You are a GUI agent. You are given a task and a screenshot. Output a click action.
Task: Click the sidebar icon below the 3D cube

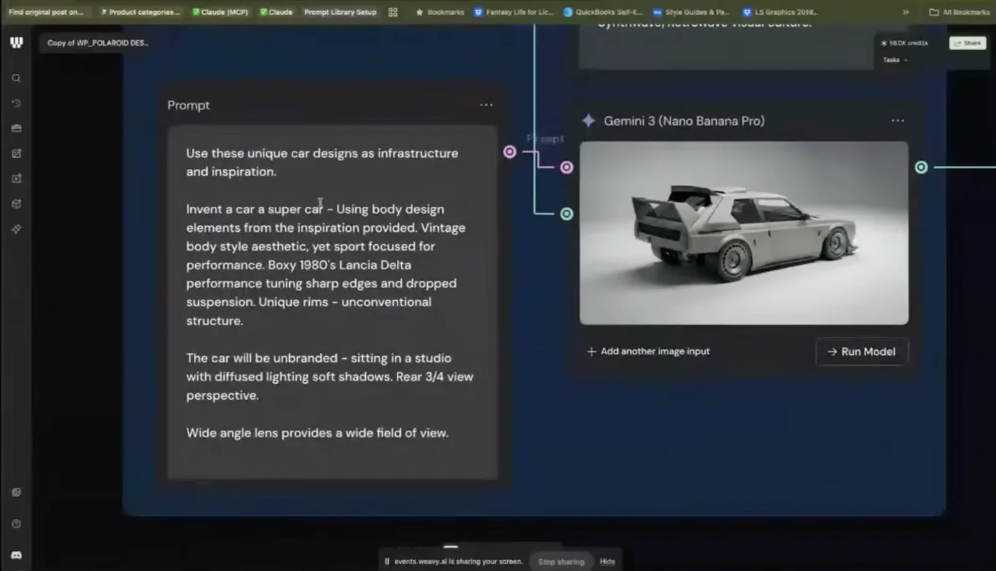16,229
